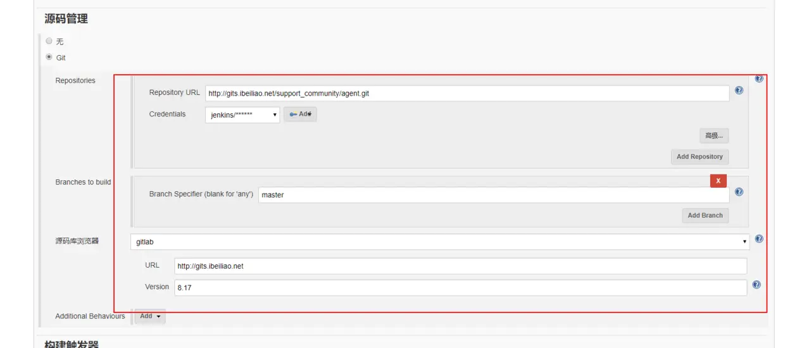Open help icon beside Branch Specifier
Screen dimensions: 785x348
coord(739,192)
